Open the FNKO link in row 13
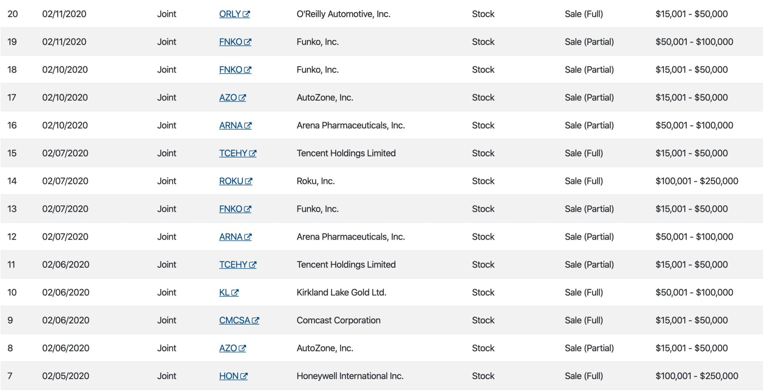 (x=231, y=208)
